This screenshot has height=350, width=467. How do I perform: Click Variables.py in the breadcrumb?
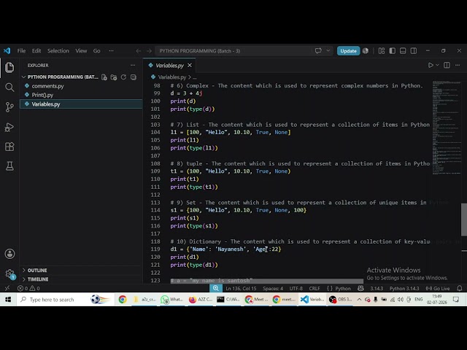point(172,77)
